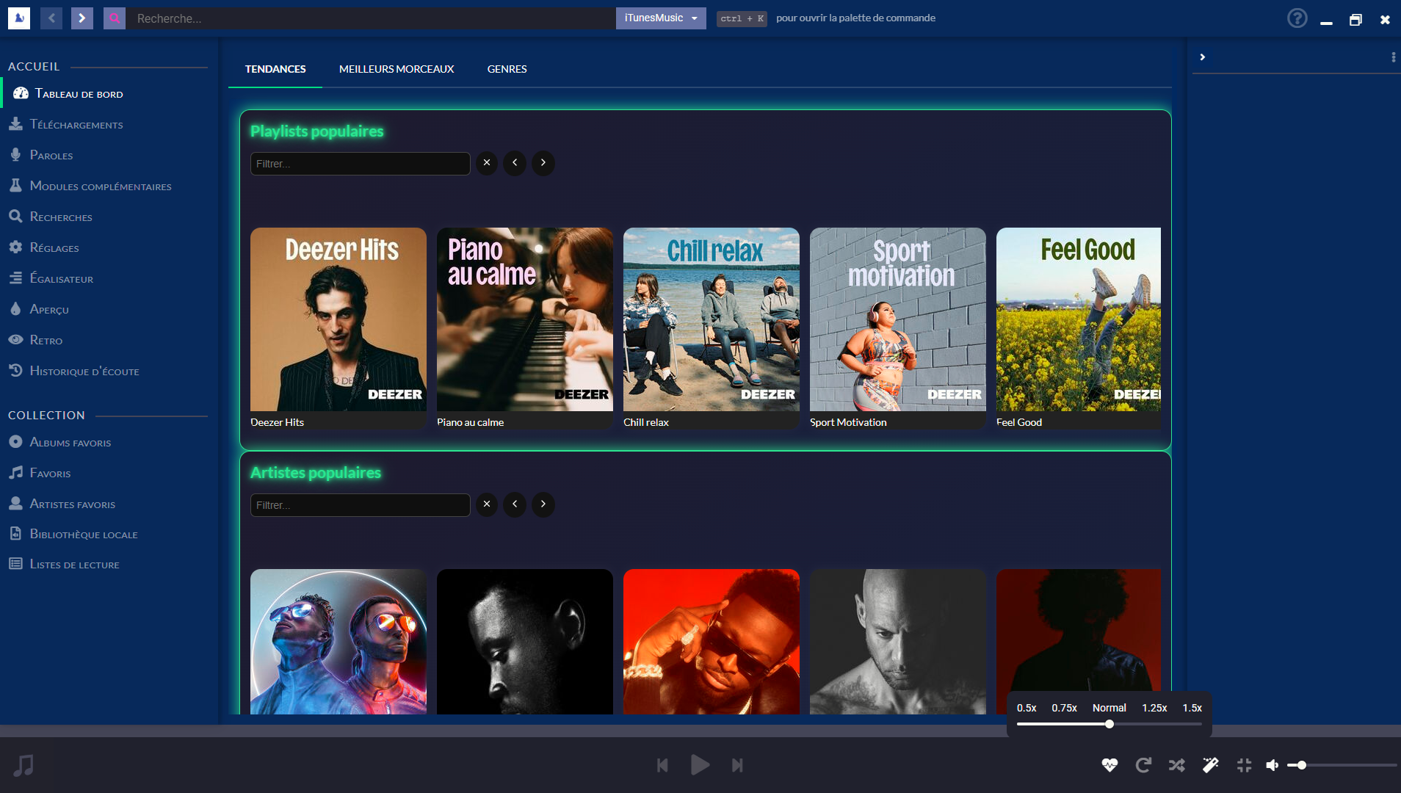Select 0.5x playback speed
The width and height of the screenshot is (1401, 793).
(1027, 708)
